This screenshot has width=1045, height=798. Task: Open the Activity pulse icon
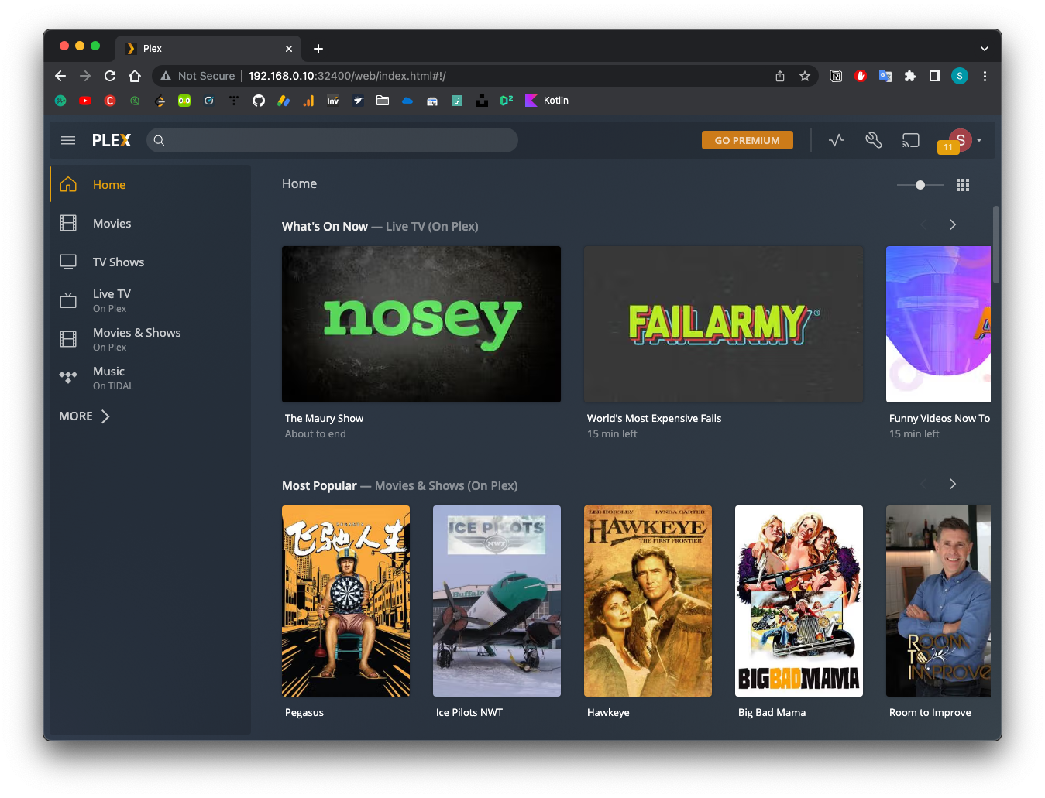coord(837,140)
